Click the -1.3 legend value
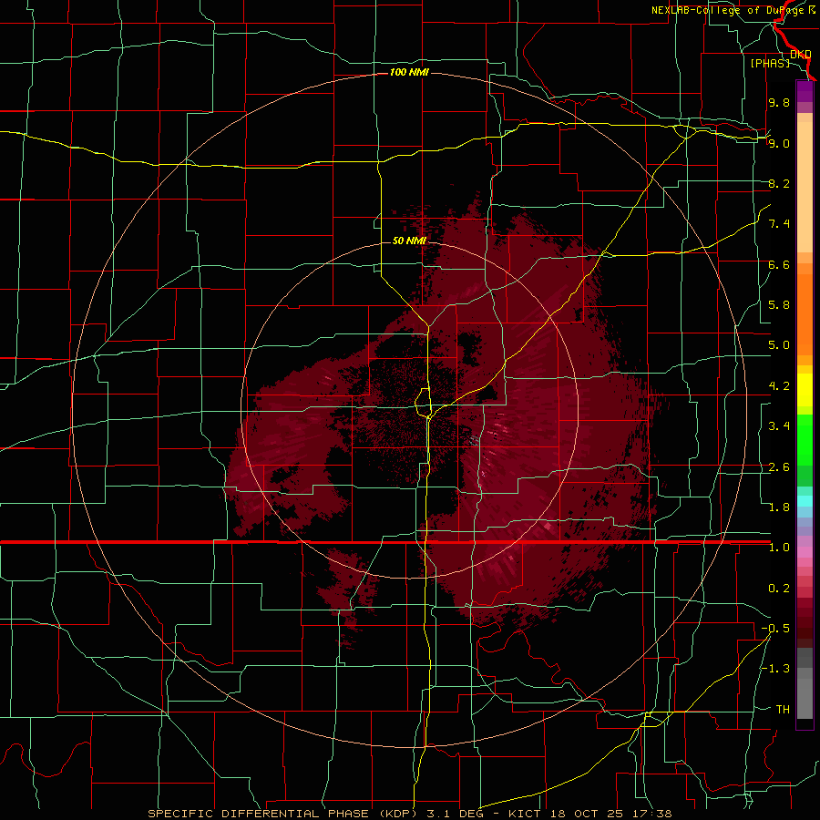Viewport: 820px width, 820px height. pos(775,669)
